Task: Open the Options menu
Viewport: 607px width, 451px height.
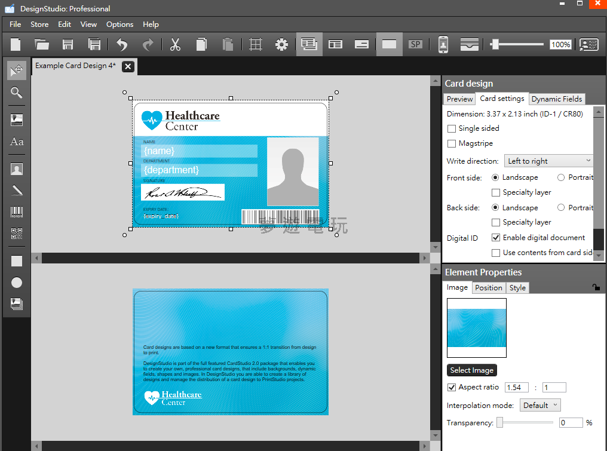Action: (x=119, y=24)
